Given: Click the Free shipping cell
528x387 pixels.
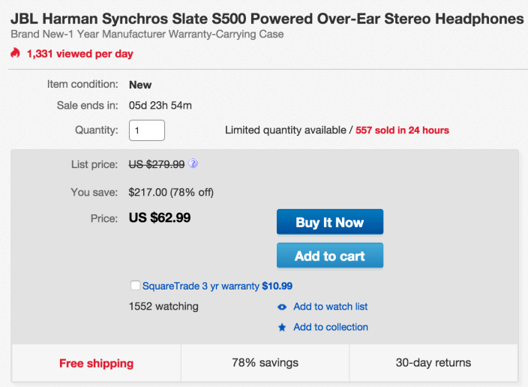Looking at the screenshot, I should click(x=96, y=363).
